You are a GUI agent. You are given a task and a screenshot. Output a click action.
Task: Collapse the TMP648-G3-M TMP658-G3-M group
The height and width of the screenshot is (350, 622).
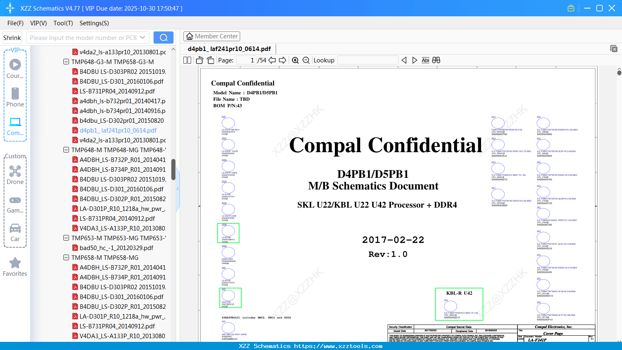click(x=66, y=62)
